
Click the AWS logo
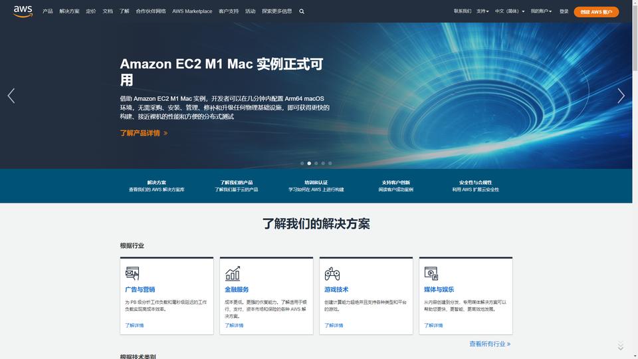coord(23,11)
